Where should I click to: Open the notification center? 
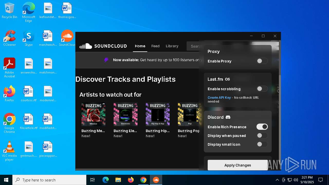click(x=321, y=180)
